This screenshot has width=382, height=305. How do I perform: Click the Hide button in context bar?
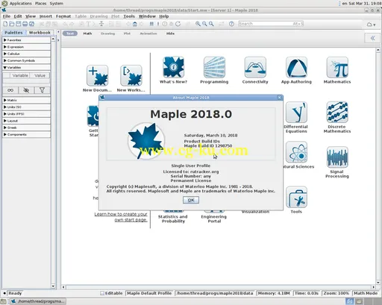point(170,34)
